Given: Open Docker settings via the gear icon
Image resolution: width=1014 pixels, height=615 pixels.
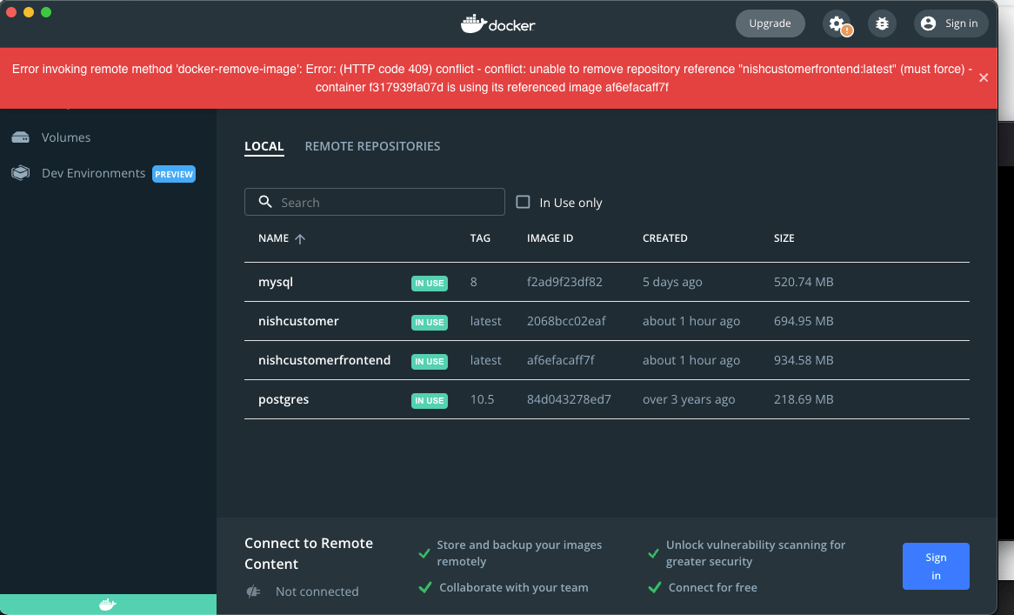Looking at the screenshot, I should pos(836,23).
